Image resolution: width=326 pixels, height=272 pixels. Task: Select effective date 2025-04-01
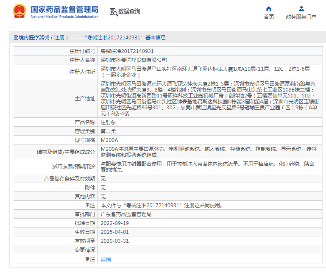point(115,232)
